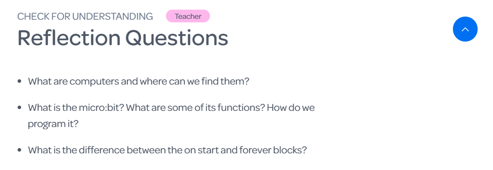Click the bullet before the computers question
The width and height of the screenshot is (493, 170).
(x=19, y=81)
